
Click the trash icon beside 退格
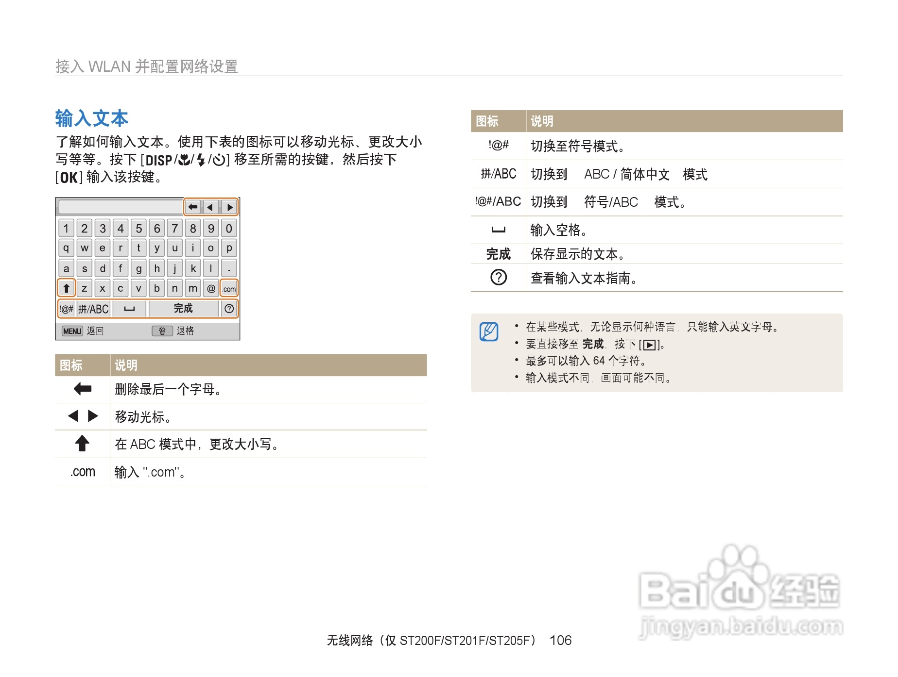(x=163, y=331)
